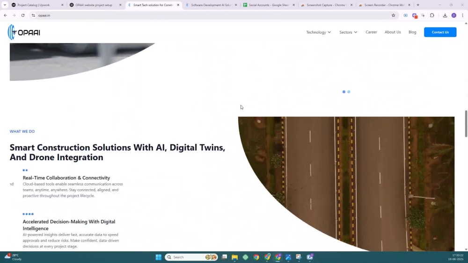Open the purple extension icon with red badge
The width and height of the screenshot is (468, 263).
tap(415, 15)
